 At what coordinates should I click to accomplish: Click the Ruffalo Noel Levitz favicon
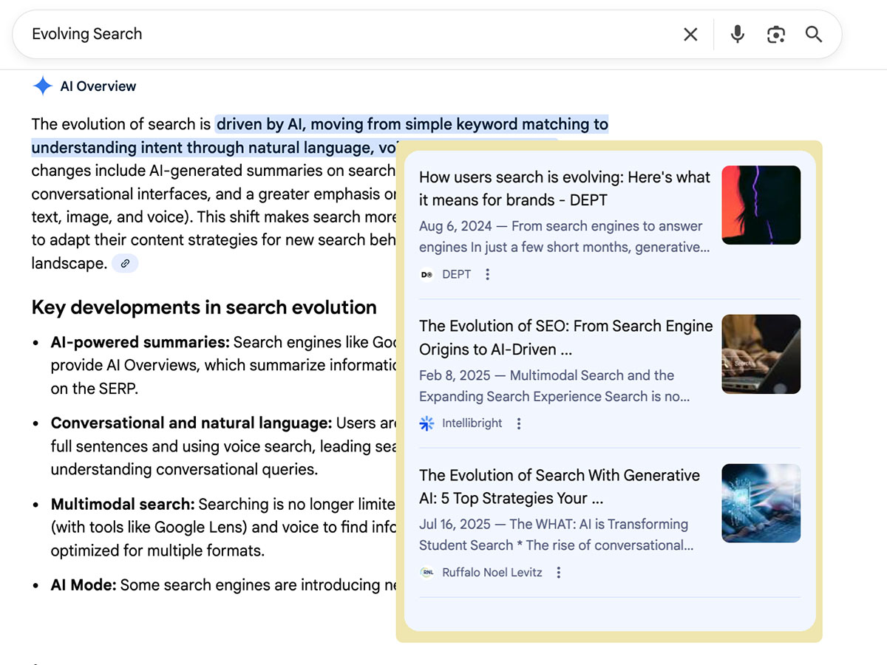point(426,573)
